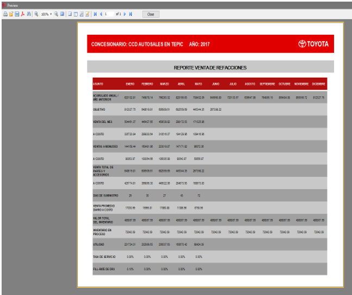This screenshot has width=352, height=295.
Task: Click the MARZO column header
Action: (x=165, y=84)
